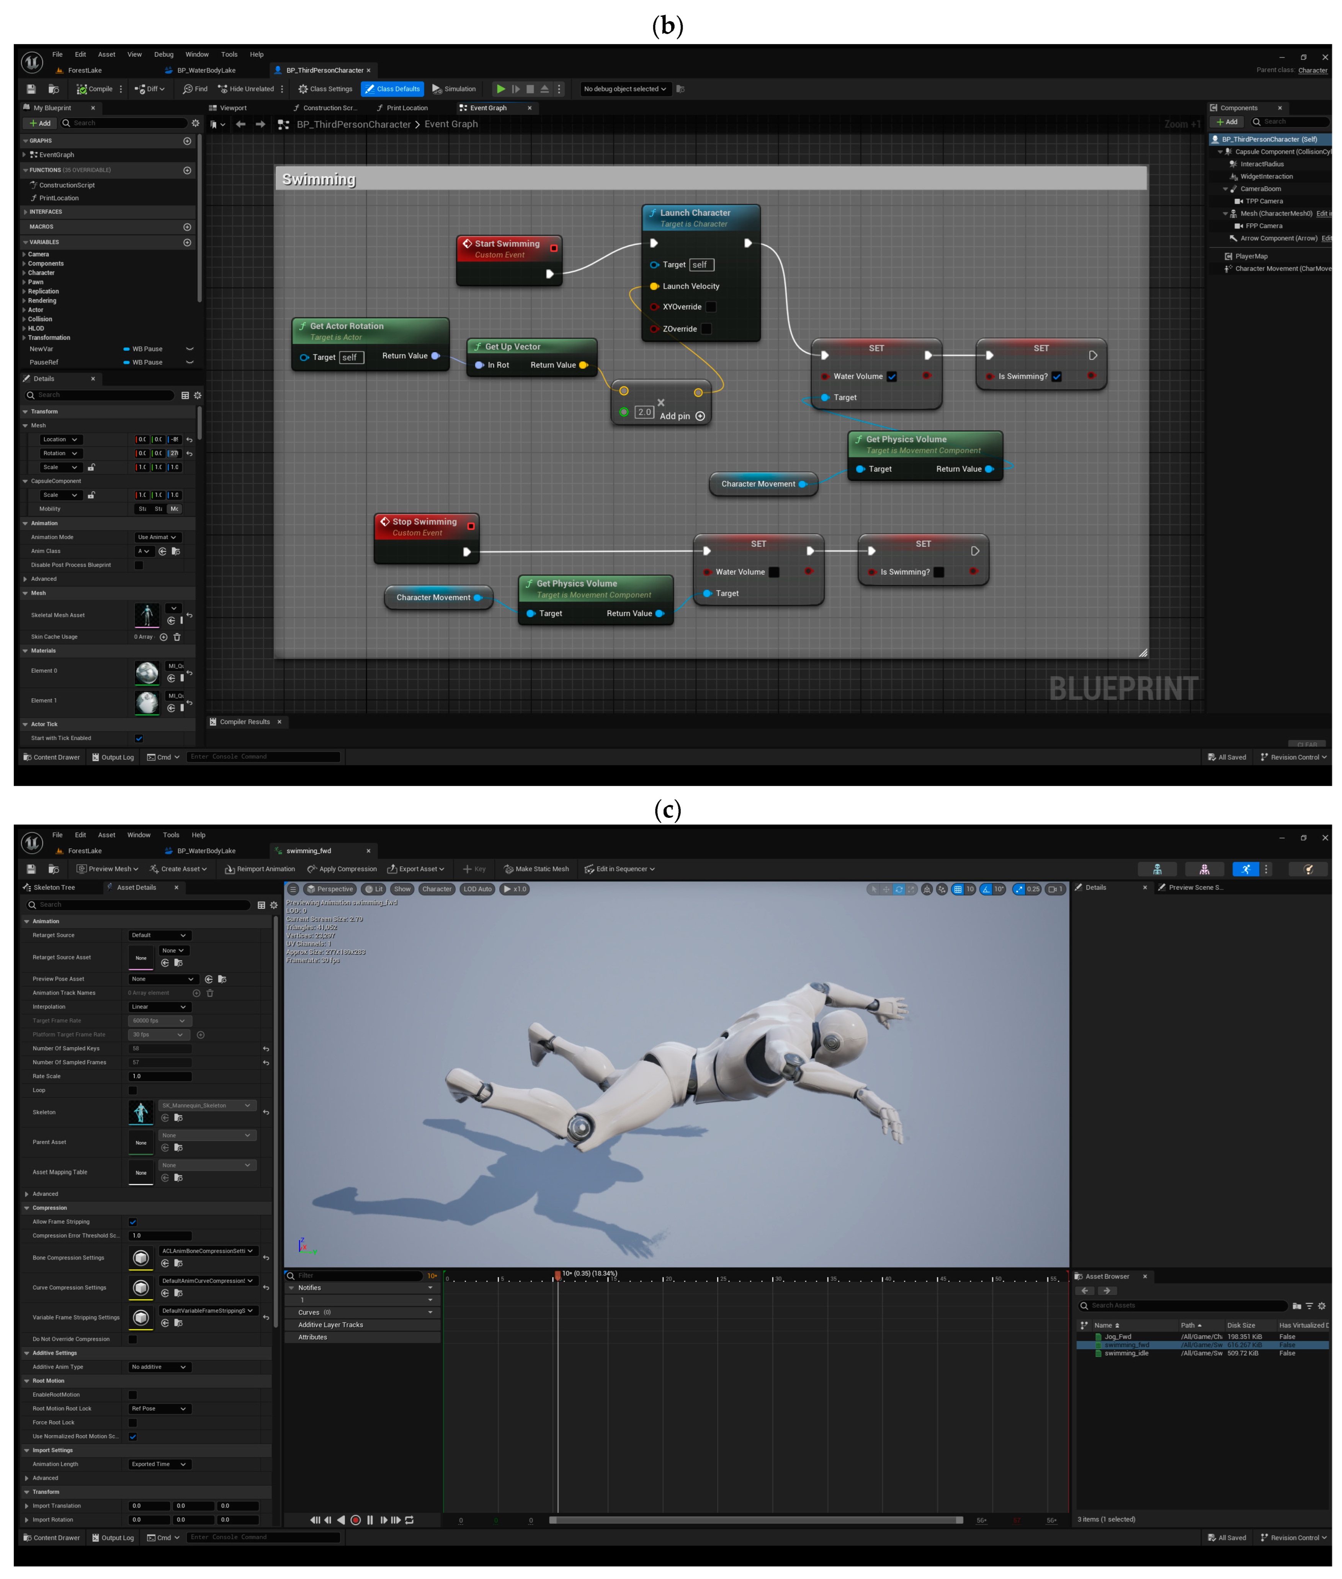Enable the Loop checkbox in Asset Details
This screenshot has width=1342, height=1579.
(x=133, y=1090)
